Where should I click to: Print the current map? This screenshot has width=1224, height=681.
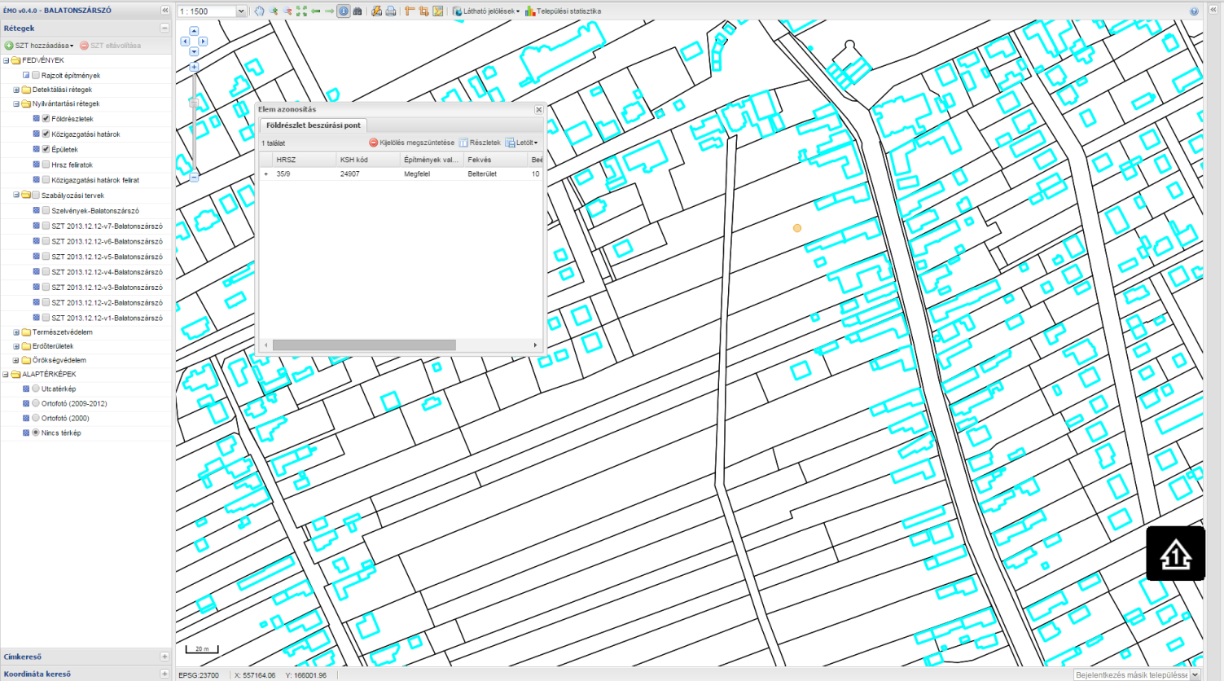(390, 11)
